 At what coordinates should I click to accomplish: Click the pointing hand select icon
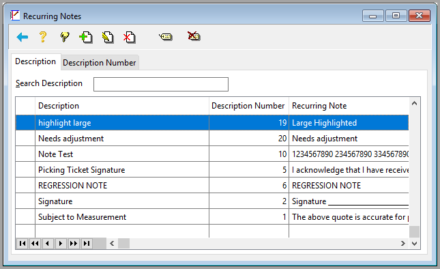65,37
